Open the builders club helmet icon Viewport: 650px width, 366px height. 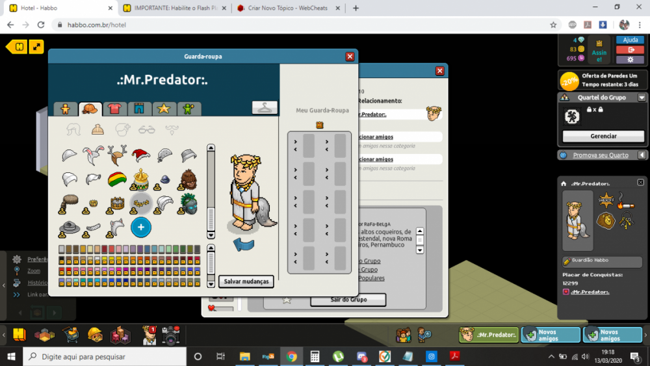pyautogui.click(x=95, y=335)
